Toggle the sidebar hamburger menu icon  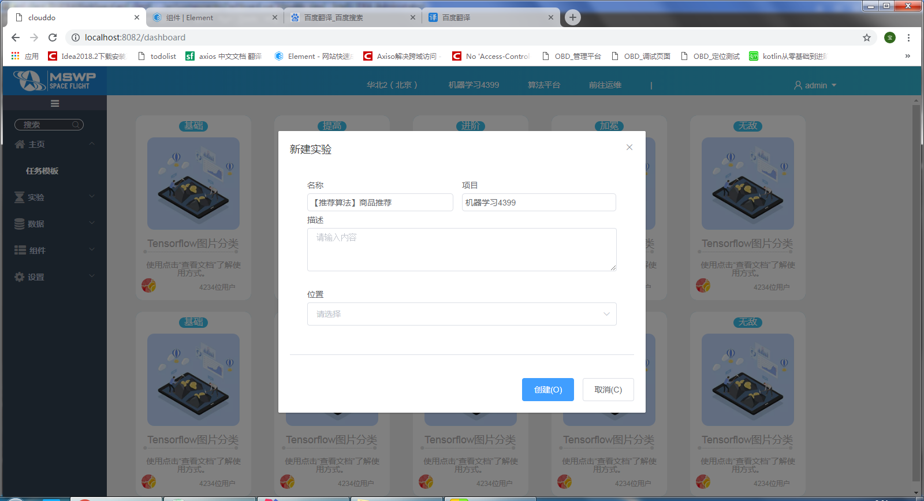click(55, 103)
